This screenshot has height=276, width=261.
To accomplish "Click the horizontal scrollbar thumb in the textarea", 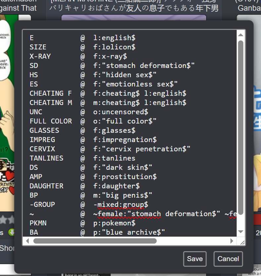I will (x=95, y=241).
